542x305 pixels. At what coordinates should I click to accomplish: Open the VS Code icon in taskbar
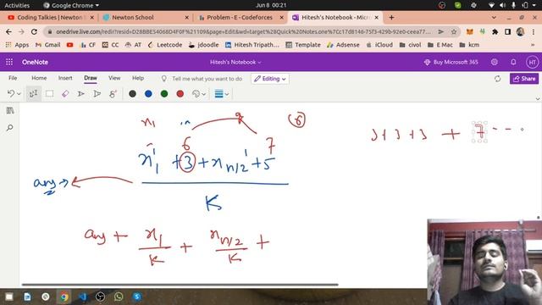82,297
